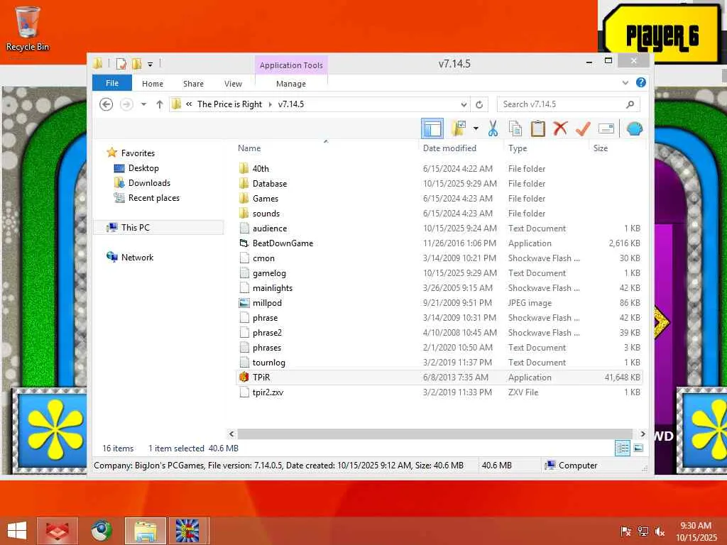Click the Application Tools contextual tab header
The image size is (727, 545).
click(x=291, y=65)
